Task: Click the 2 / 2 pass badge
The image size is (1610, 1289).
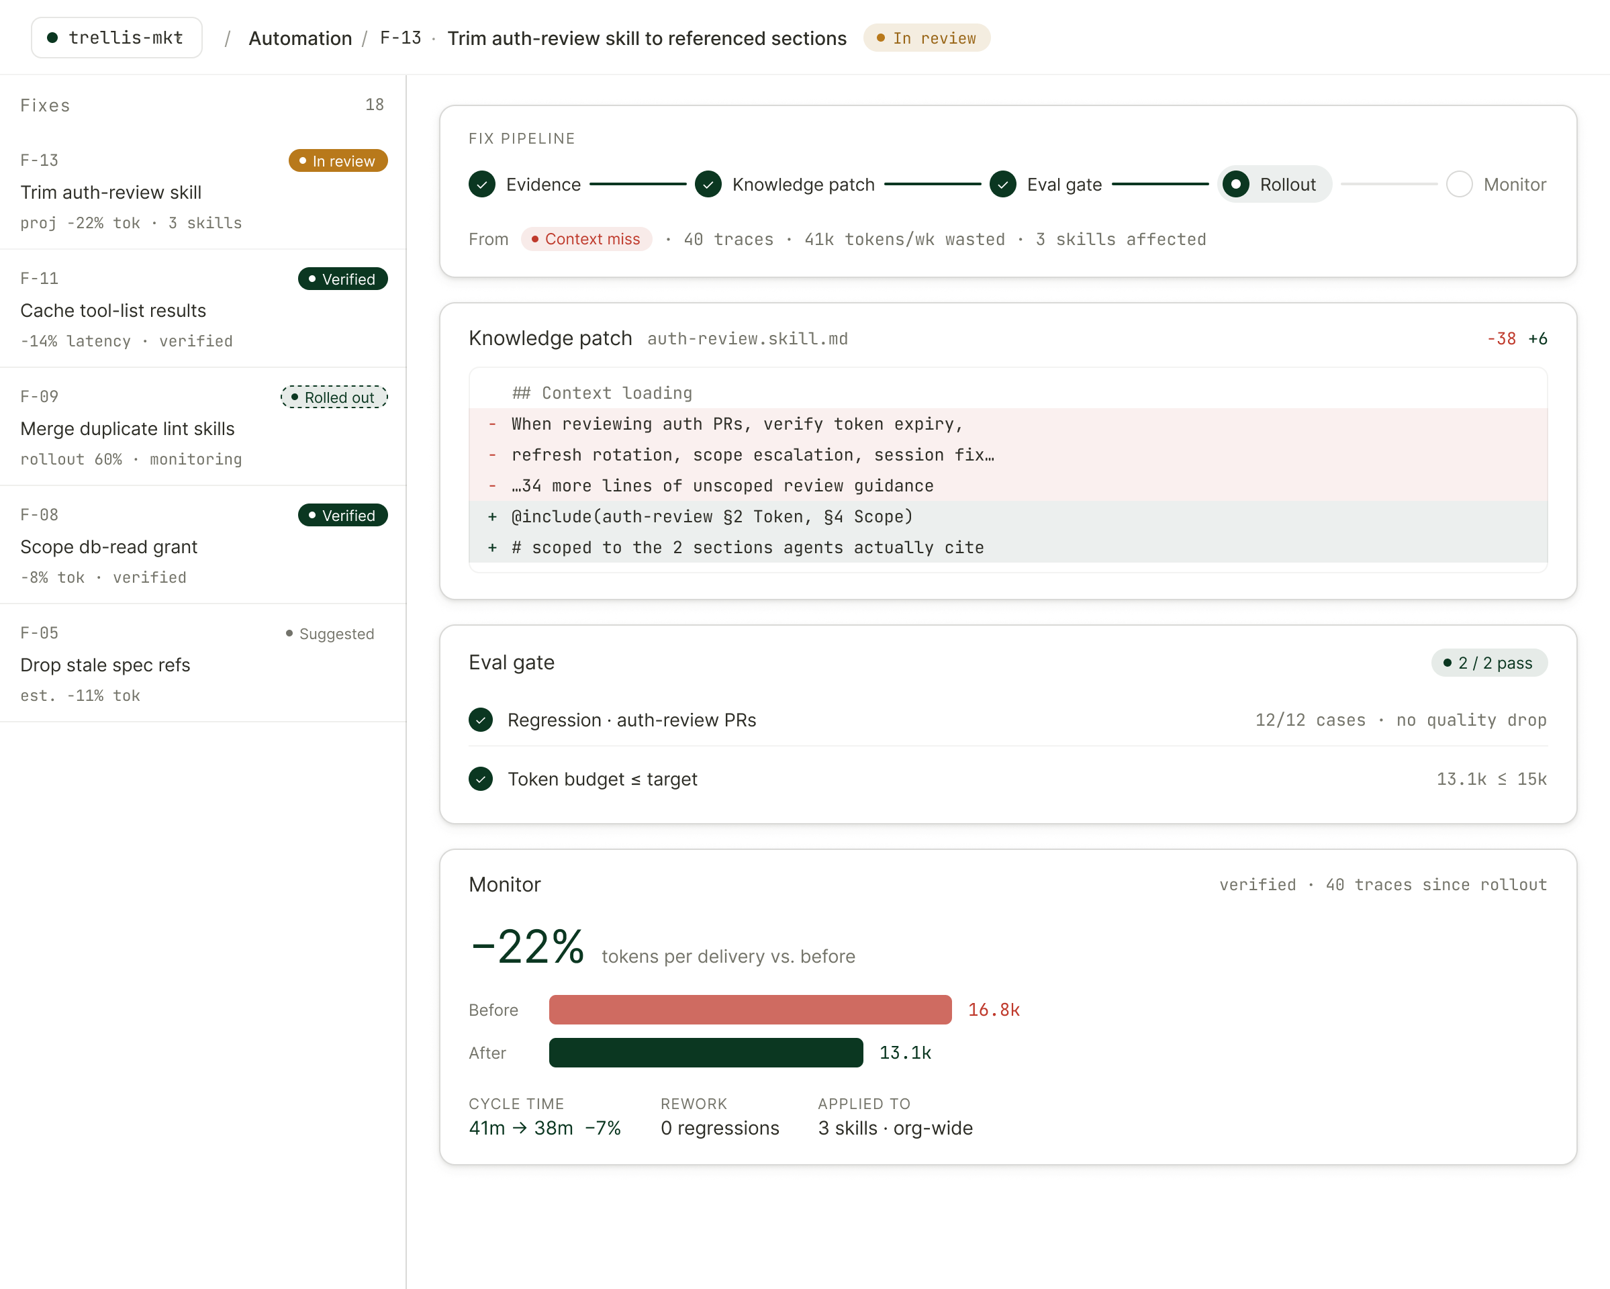Action: coord(1489,663)
